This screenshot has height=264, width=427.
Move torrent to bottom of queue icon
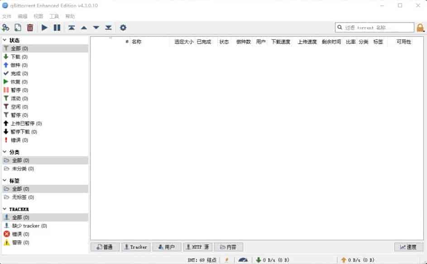tap(108, 28)
